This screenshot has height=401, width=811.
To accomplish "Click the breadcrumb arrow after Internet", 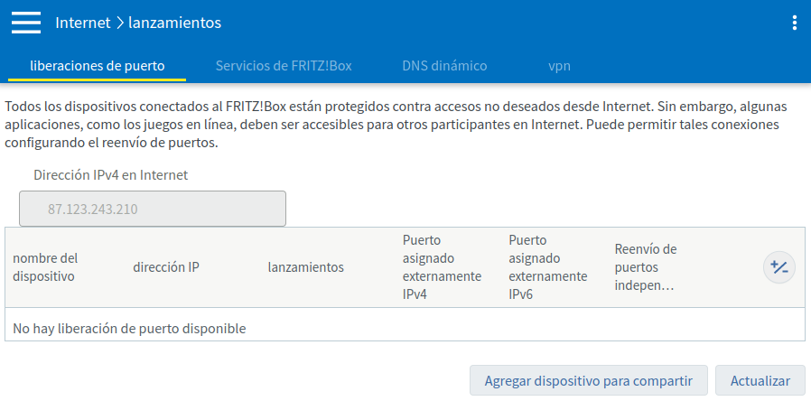I will pos(119,23).
